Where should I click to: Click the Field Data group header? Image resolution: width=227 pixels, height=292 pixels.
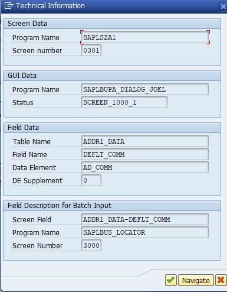pyautogui.click(x=112, y=128)
